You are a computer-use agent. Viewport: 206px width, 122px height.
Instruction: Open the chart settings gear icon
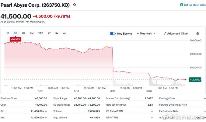click(197, 34)
